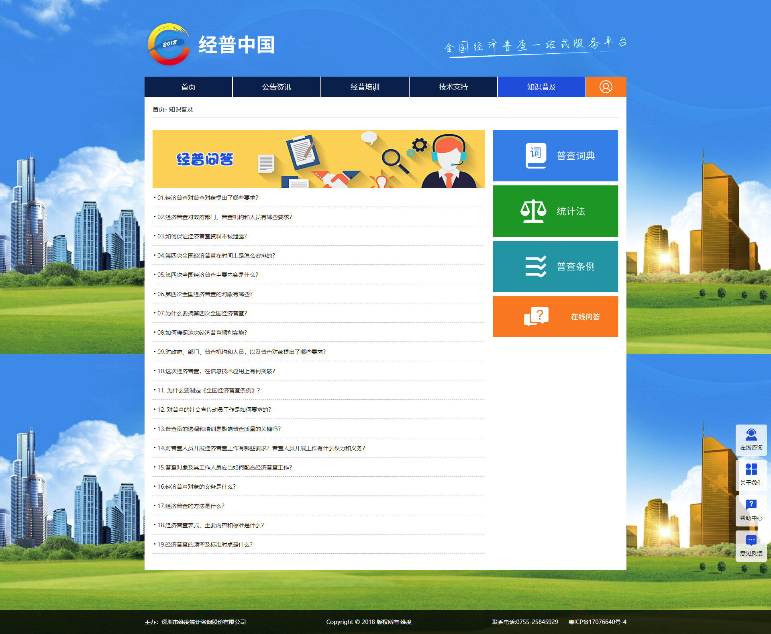The height and width of the screenshot is (634, 771).
Task: Click the 普查词典 book icon
Action: click(x=536, y=155)
